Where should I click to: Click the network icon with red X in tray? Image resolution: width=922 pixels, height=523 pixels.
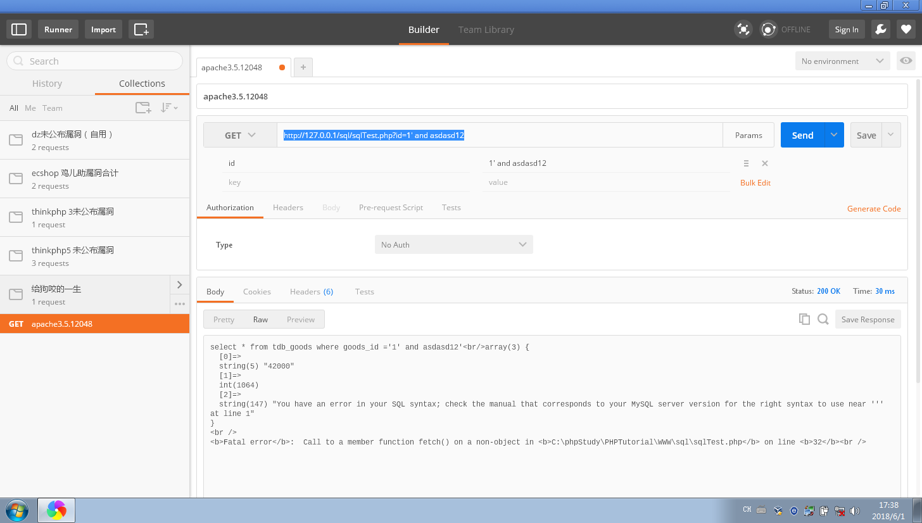click(840, 510)
